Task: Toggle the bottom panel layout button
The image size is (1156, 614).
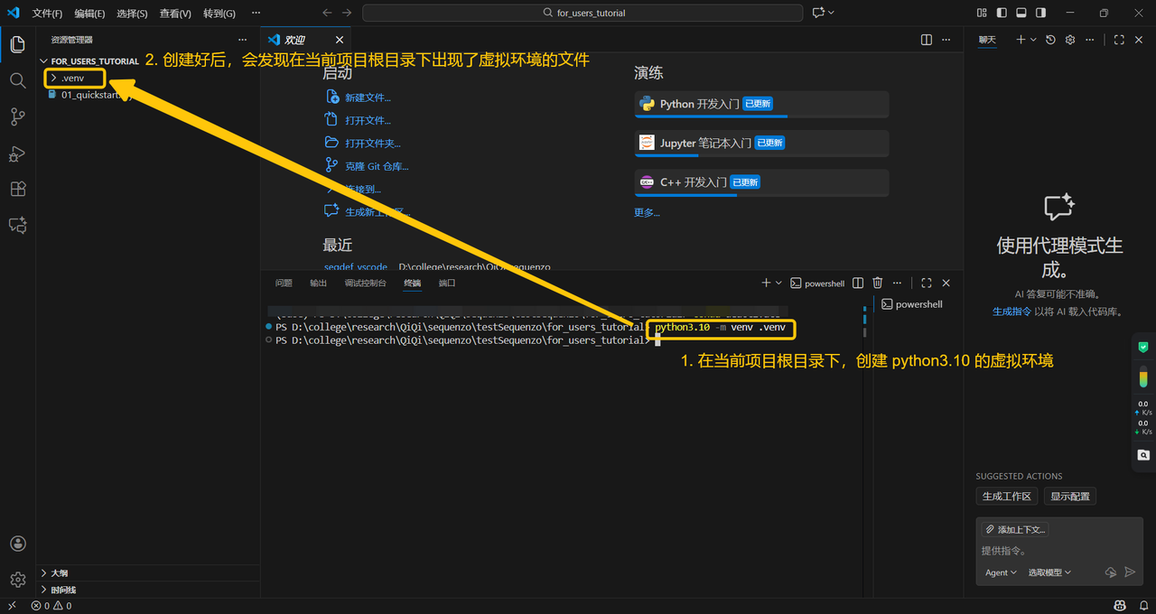Action: point(1021,13)
